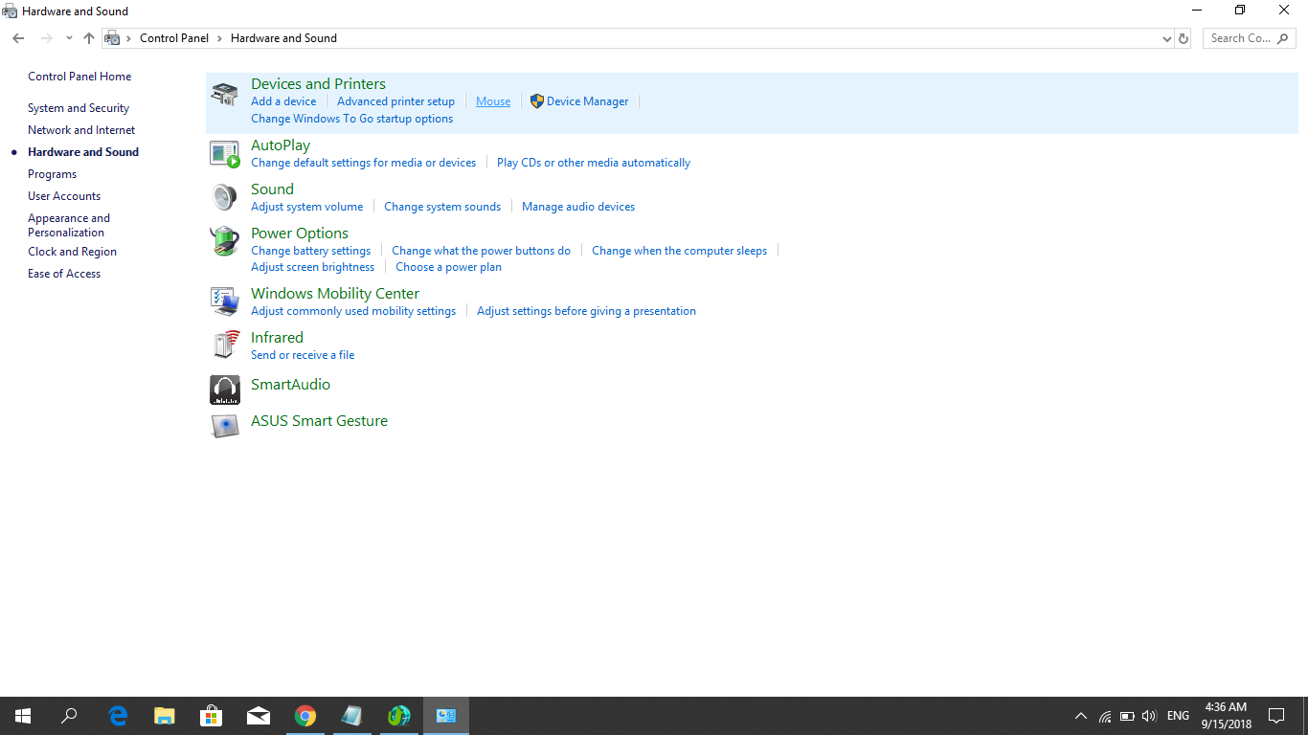Open User Accounts in the sidebar
Viewport: 1308px width, 735px height.
coord(64,196)
